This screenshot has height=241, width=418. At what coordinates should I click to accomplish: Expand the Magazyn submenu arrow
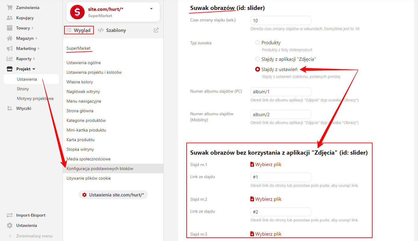pyautogui.click(x=36, y=38)
